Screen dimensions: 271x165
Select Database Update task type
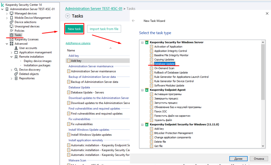click(x=164, y=64)
